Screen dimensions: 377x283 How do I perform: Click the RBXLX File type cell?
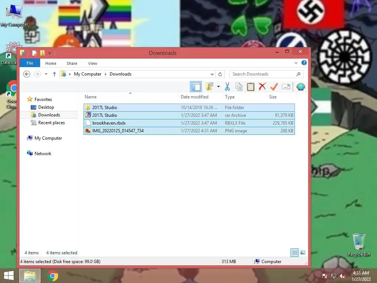pyautogui.click(x=235, y=123)
